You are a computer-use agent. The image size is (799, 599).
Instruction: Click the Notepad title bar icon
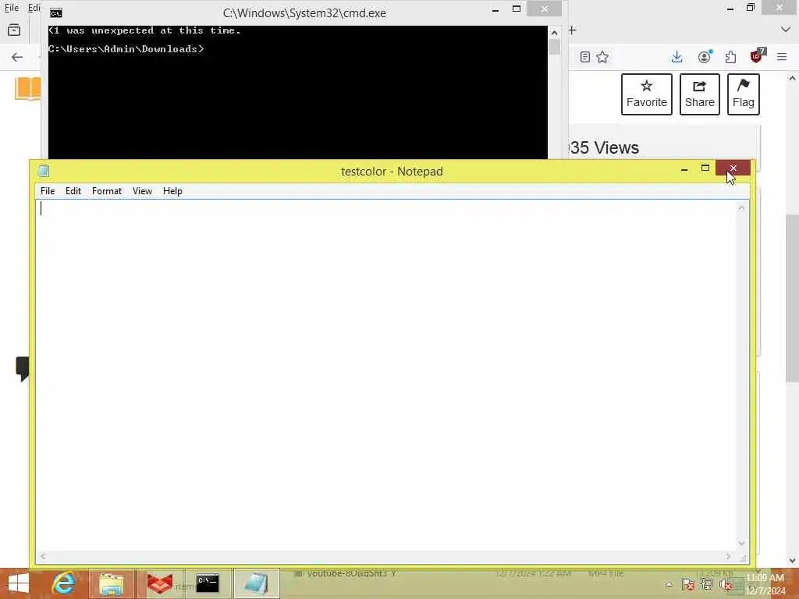click(44, 171)
